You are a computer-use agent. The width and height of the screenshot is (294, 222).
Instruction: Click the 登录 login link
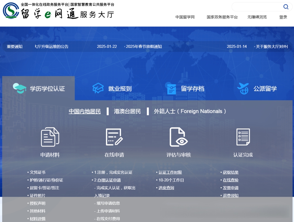pos(283,17)
